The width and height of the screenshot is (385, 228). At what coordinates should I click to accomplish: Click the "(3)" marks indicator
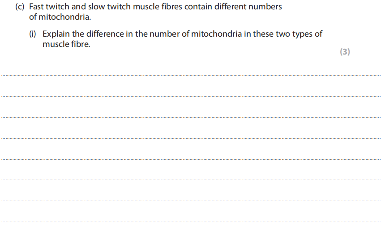[x=345, y=52]
